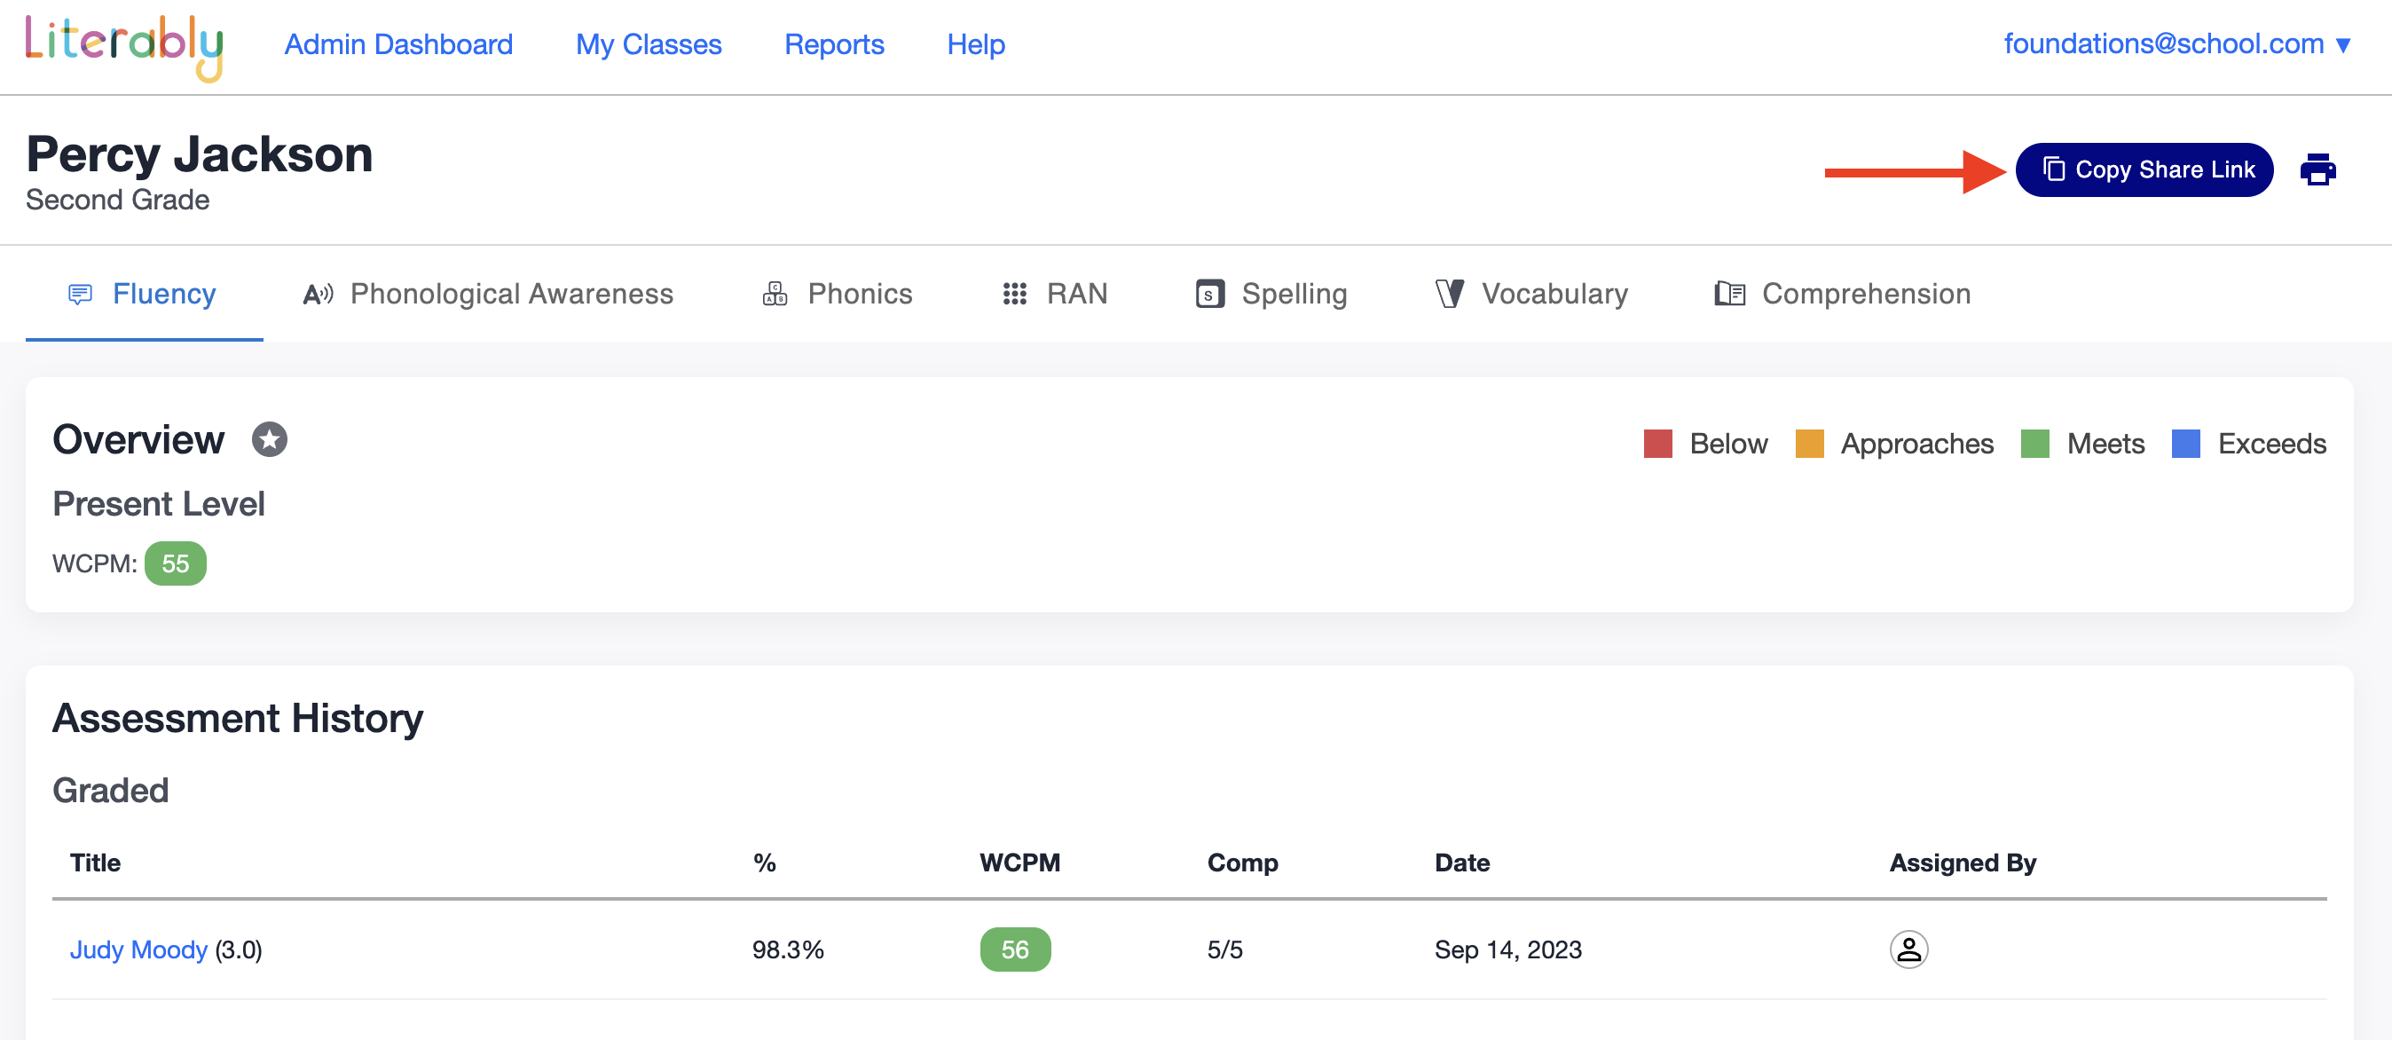Click the Phonics blocks icon
Screen dimensions: 2392x1040
pyautogui.click(x=775, y=295)
